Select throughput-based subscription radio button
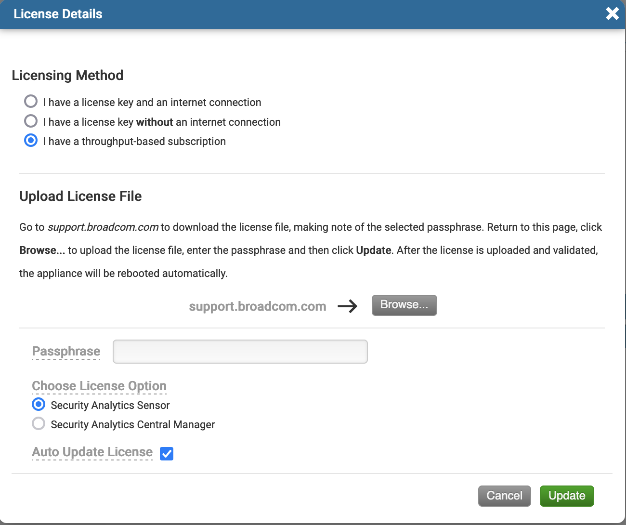The image size is (626, 525). point(31,141)
